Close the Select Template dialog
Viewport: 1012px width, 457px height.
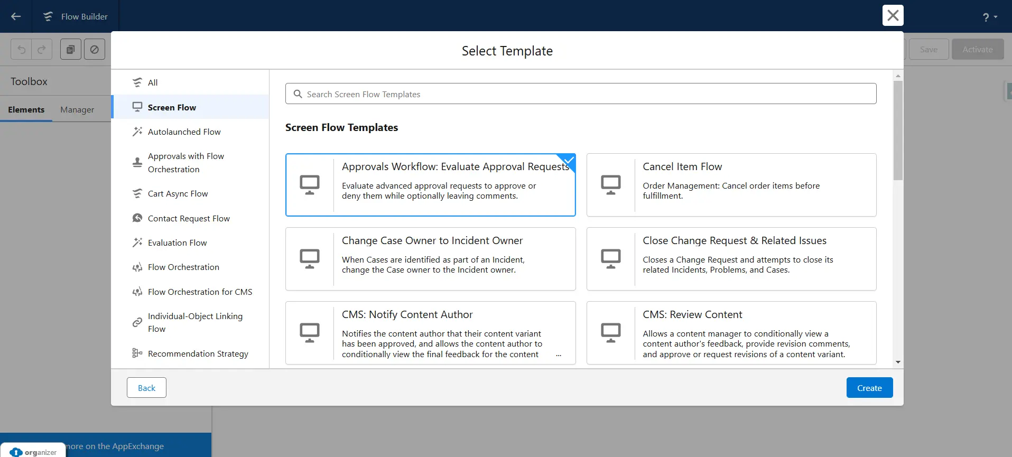pyautogui.click(x=893, y=15)
